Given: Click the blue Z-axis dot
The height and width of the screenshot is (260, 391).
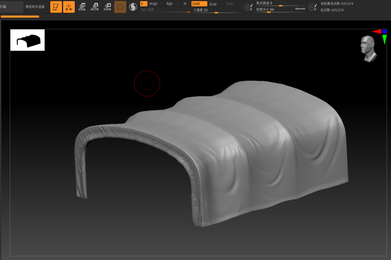Looking at the screenshot, I should 384,32.
